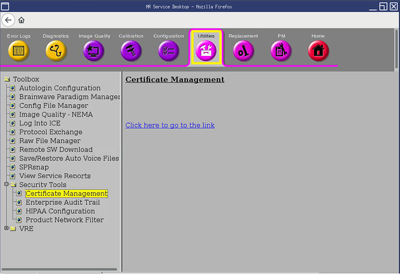Open the Calibration toolbar icon
This screenshot has width=400, height=274.
coord(131,51)
